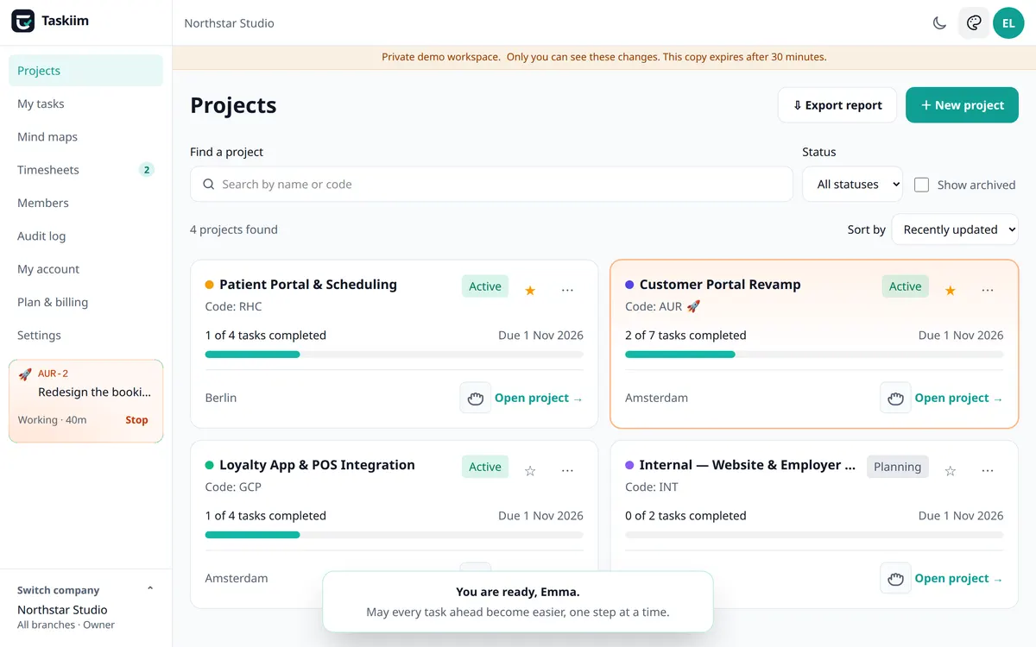Click the hand icon on Customer Portal Revamp card
The width and height of the screenshot is (1036, 647).
coord(895,398)
